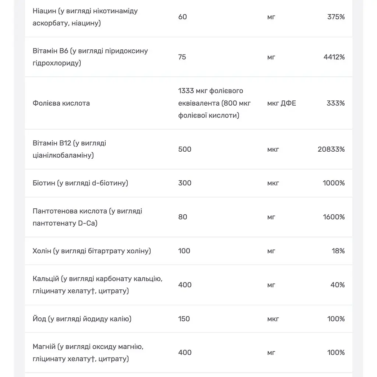Click the Вітамін B6 піридоксину row label

[90, 57]
